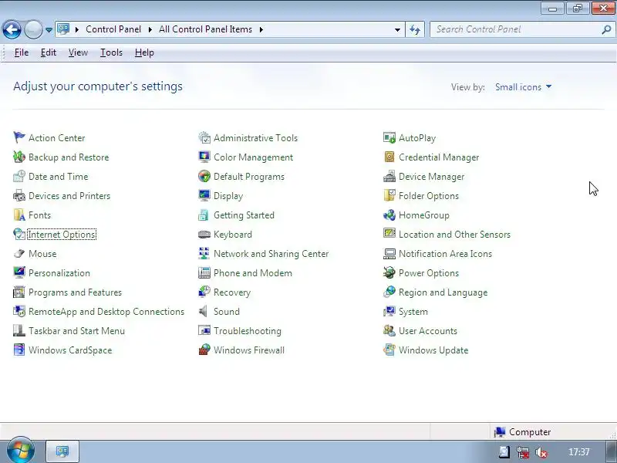This screenshot has width=617, height=463.
Task: Open the Folder Options link
Action: tap(429, 196)
